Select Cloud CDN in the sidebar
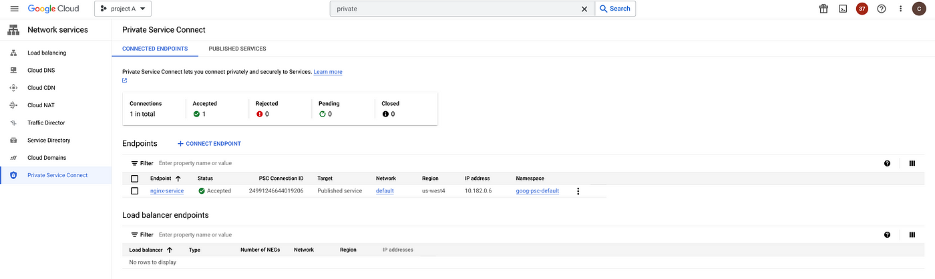 pos(42,88)
